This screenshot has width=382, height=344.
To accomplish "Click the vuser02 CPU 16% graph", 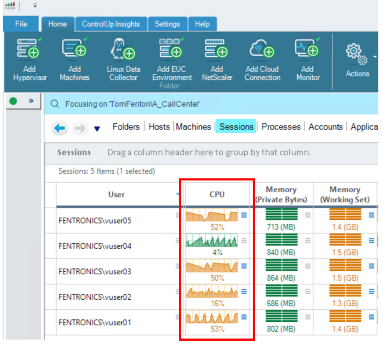I will pyautogui.click(x=212, y=291).
